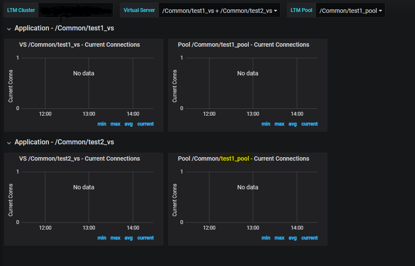Sort by max in test2_vs VS panel legend
415x266 pixels.
(x=115, y=238)
